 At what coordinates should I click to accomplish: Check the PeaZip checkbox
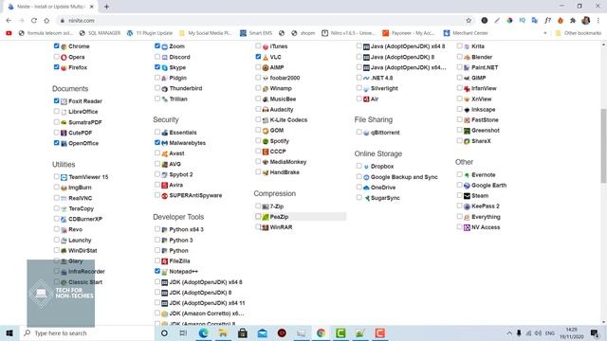[258, 217]
